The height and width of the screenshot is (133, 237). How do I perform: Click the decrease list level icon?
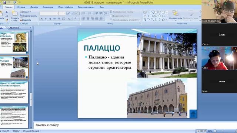point(97,13)
